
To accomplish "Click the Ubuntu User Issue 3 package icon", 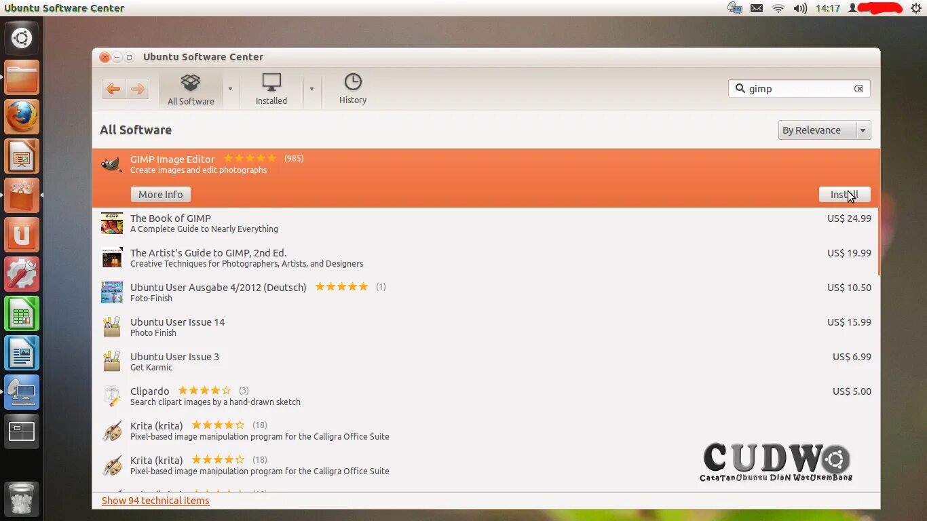I will (x=112, y=362).
